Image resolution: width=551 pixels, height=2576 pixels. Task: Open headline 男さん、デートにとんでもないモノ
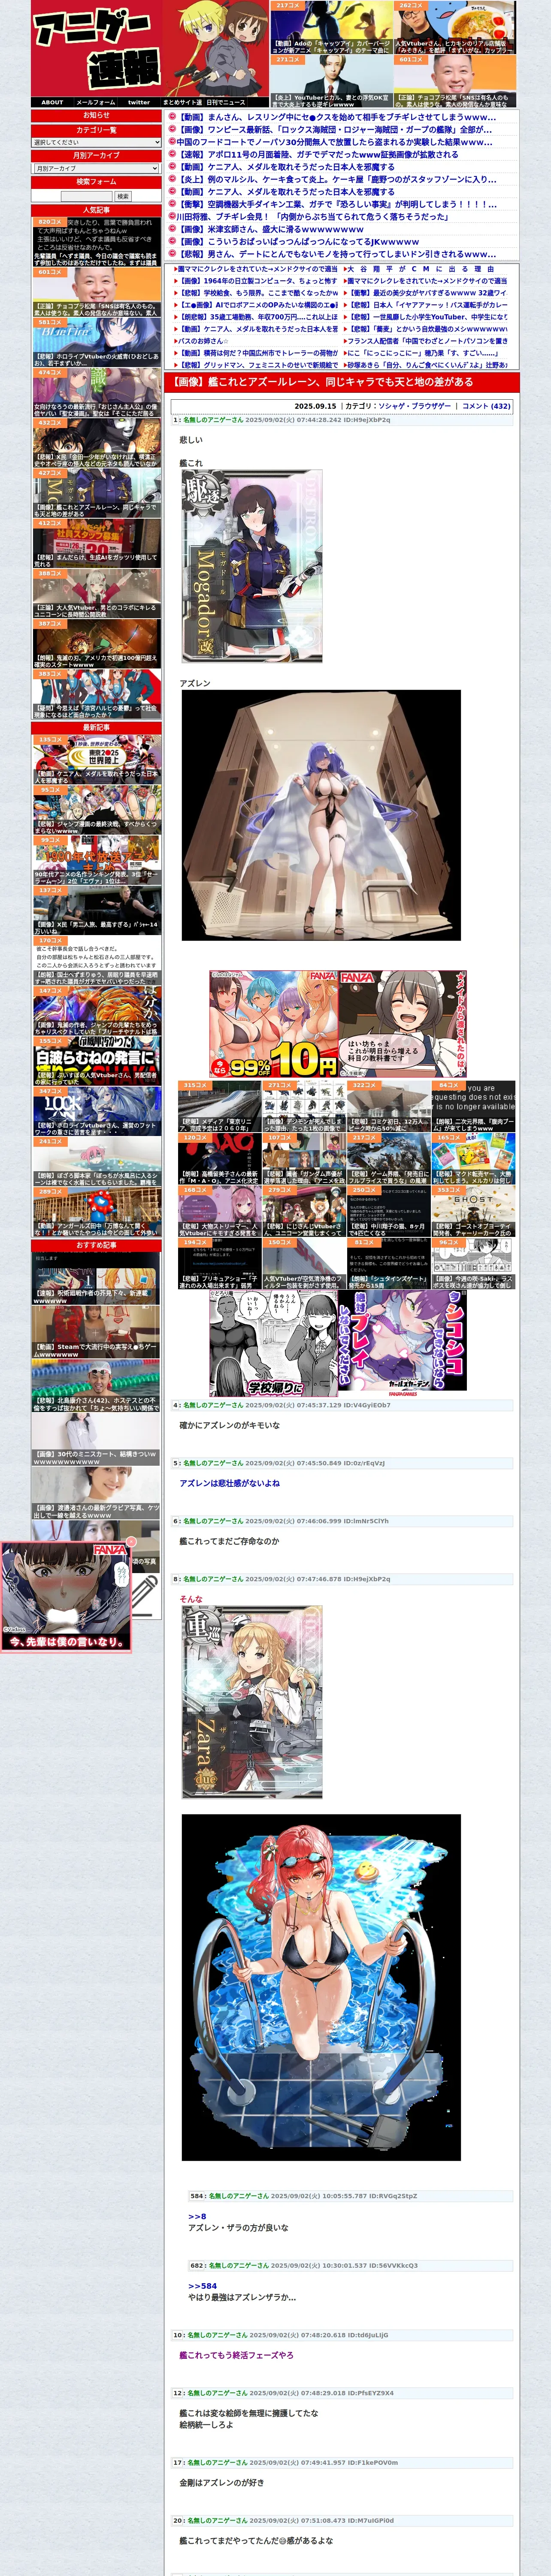337,254
